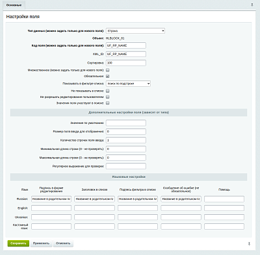Image resolution: width=260 pixels, height=255 pixels.
Task: Click English filter label input
Action: [138, 208]
